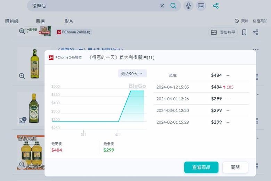Screen dimensions: 271x181
Task: Open image search icon
Action: click(x=201, y=6)
